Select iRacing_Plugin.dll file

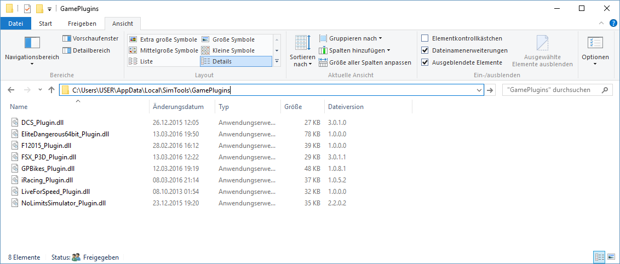(47, 180)
